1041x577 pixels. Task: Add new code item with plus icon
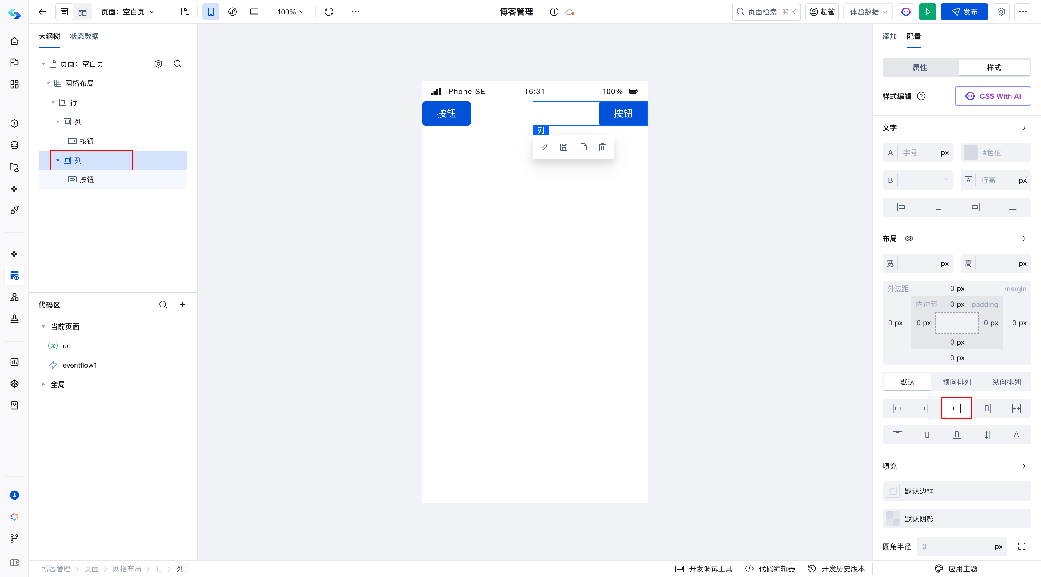182,305
